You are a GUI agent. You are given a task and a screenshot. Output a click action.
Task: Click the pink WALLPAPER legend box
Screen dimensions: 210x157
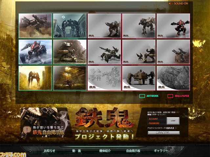click(170, 96)
